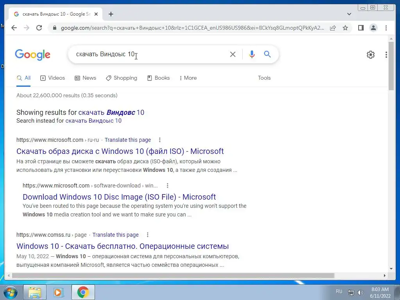
Task: Switch to the Videos tab
Action: 53,78
